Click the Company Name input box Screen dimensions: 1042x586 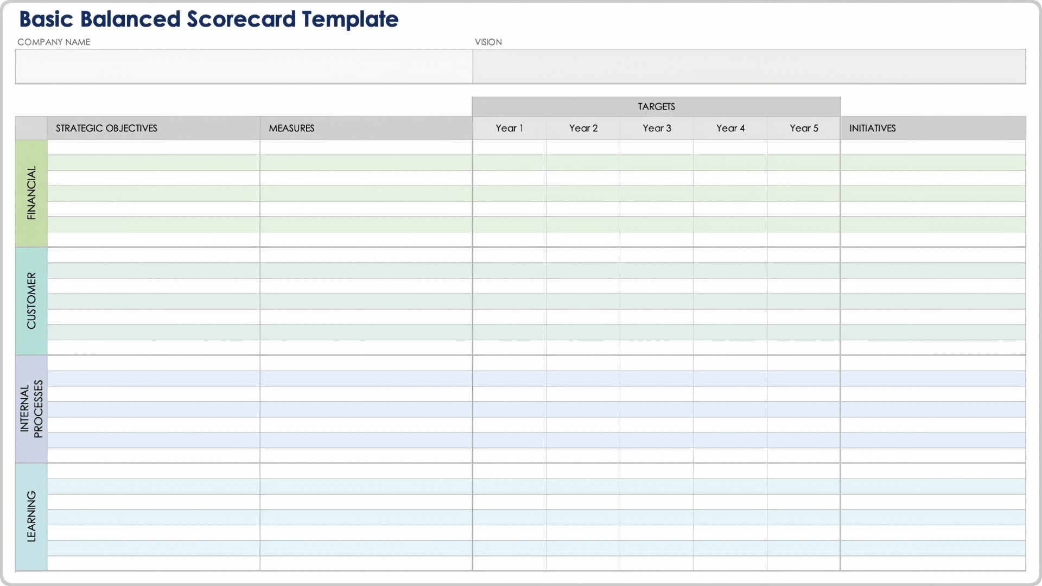[244, 66]
